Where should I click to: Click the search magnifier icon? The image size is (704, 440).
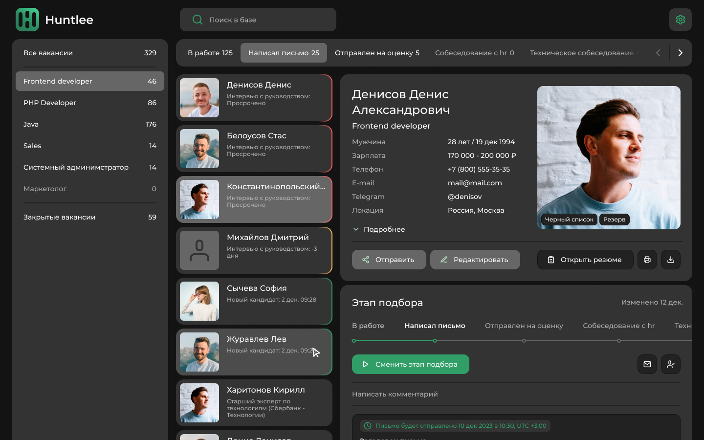198,20
